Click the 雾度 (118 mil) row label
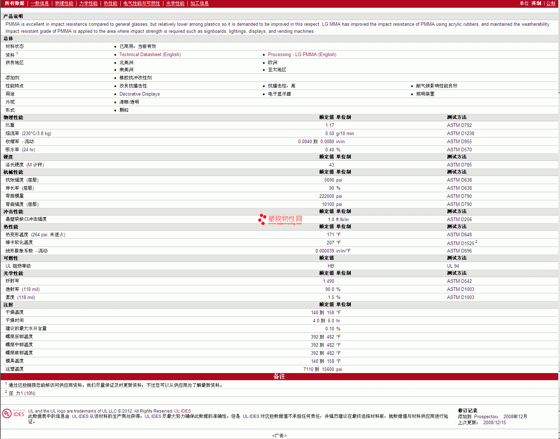560x439 pixels. tap(20, 298)
